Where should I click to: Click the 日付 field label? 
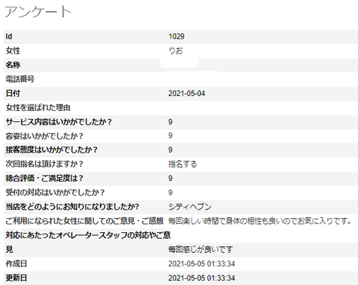click(13, 94)
